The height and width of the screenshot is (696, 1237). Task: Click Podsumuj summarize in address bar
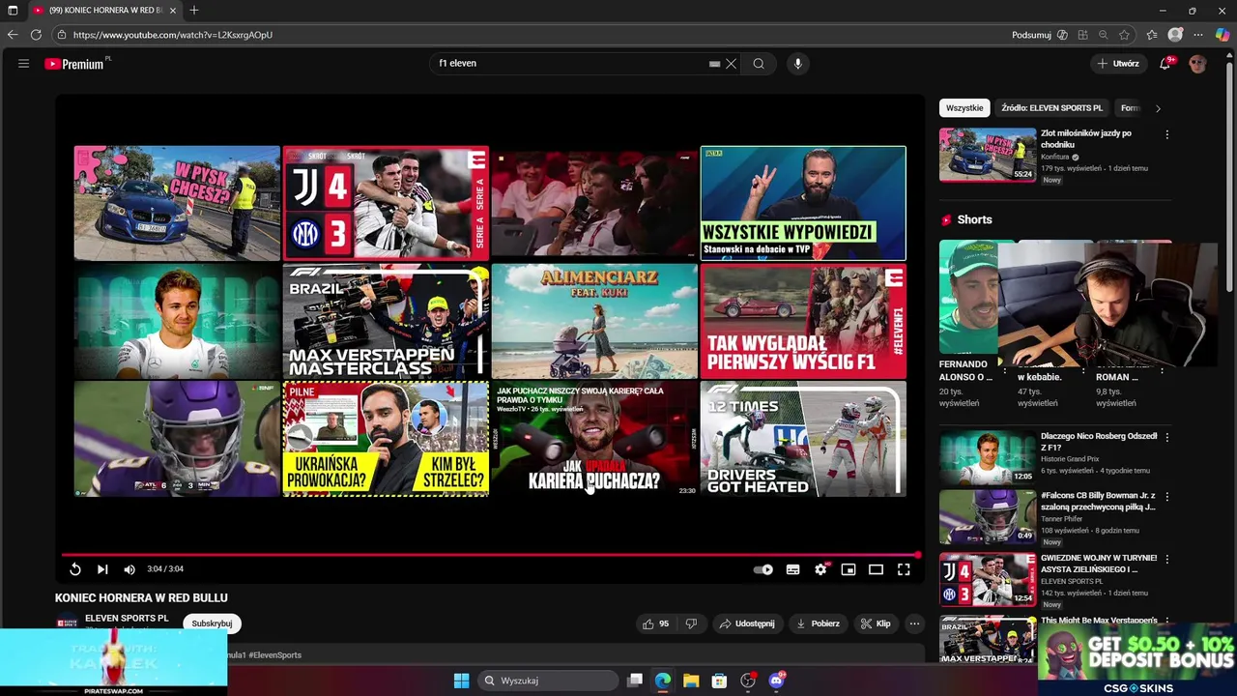coord(1031,35)
